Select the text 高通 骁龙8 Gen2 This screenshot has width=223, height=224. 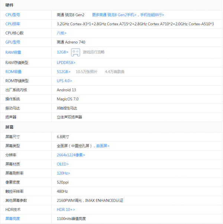[71, 15]
